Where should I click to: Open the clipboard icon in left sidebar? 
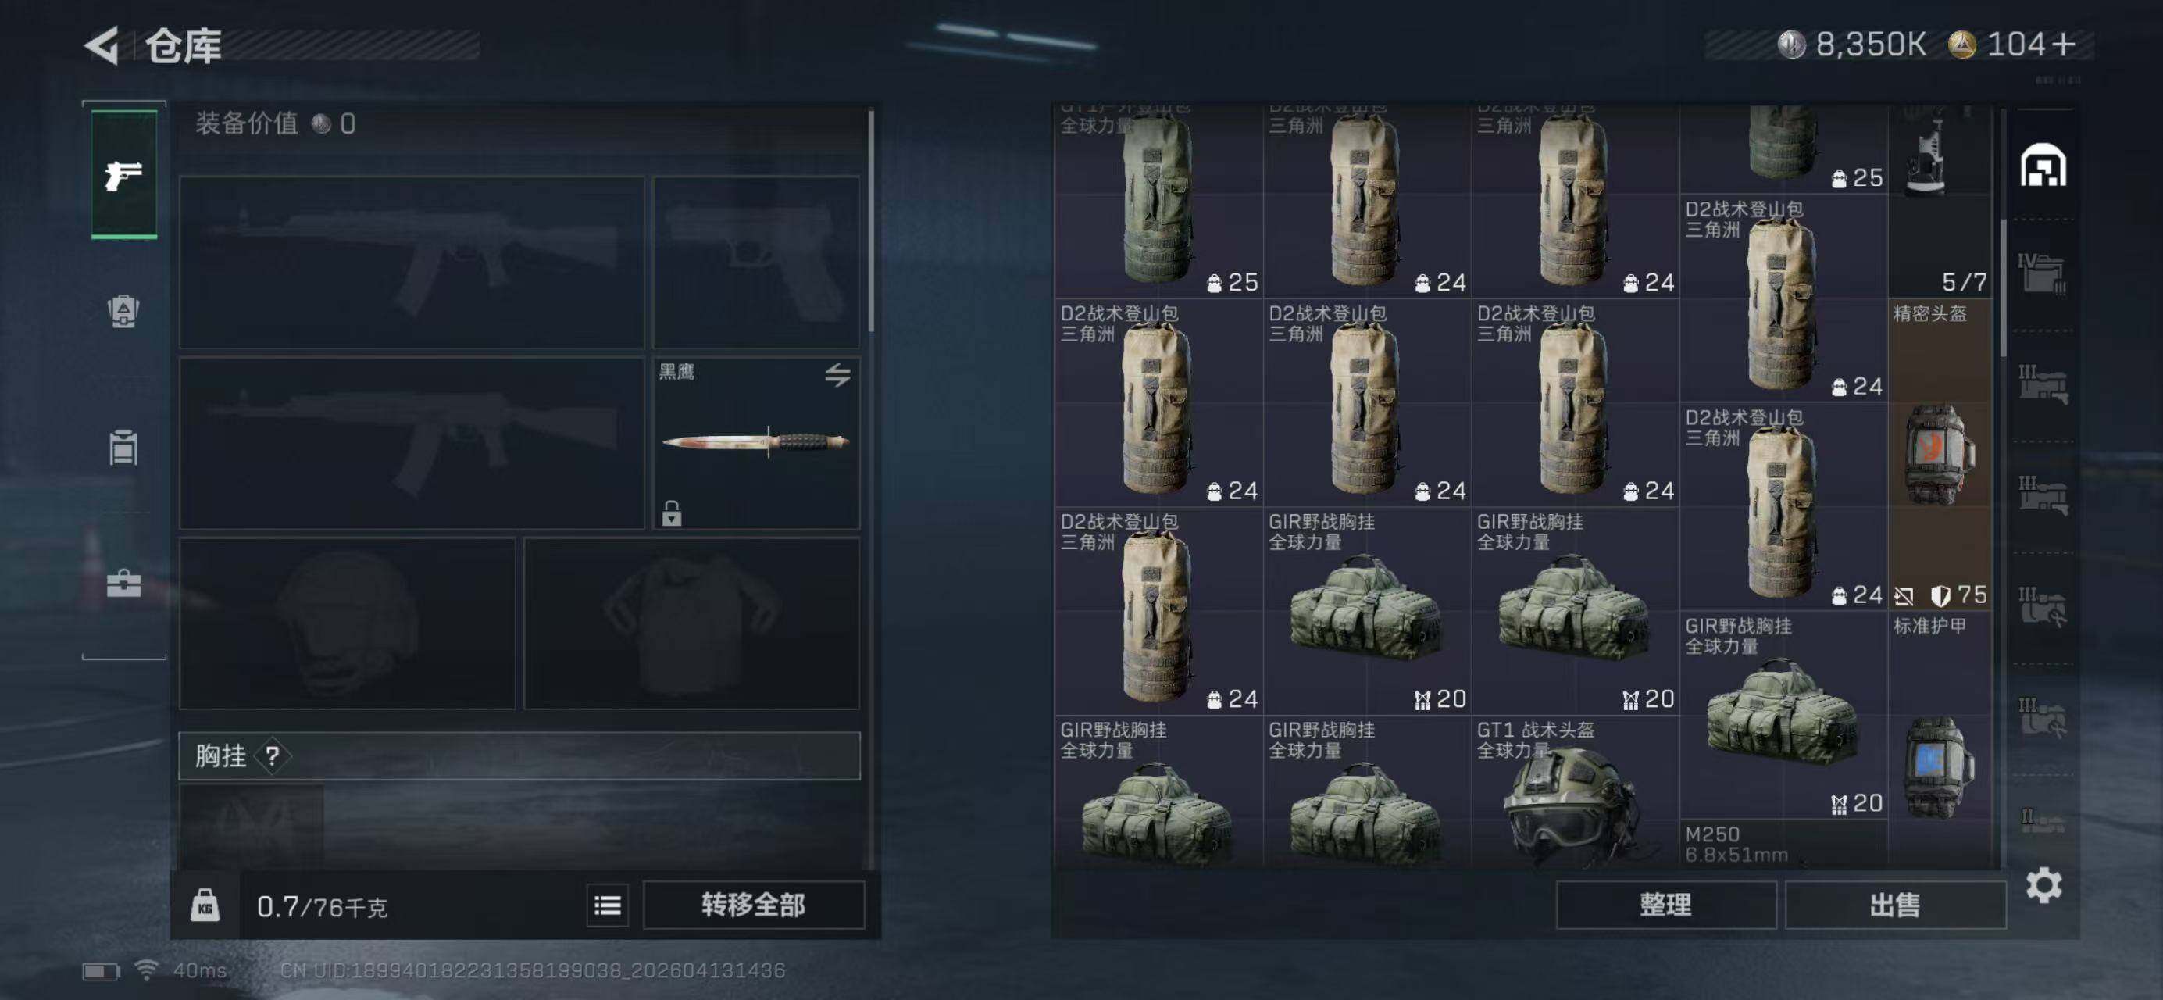tap(123, 447)
